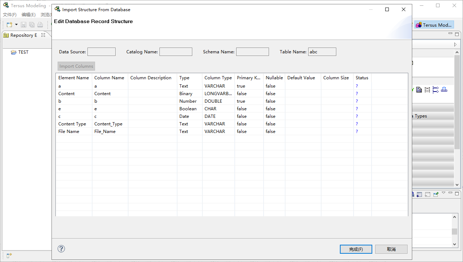Click the Nullable column header
Image resolution: width=463 pixels, height=262 pixels.
274,78
